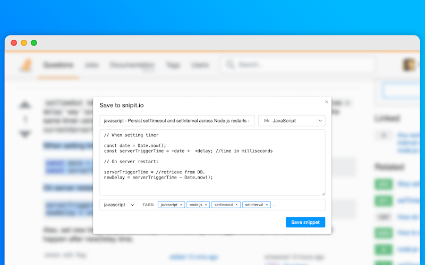Viewport: 425px width, 265px height.
Task: Upvote the answer with up arrow
Action: tap(25, 105)
